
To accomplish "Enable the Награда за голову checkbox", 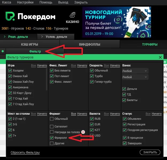I will point(52,132).
